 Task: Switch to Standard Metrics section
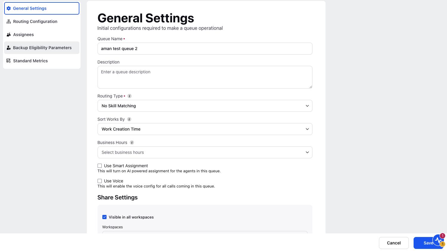tap(42, 61)
